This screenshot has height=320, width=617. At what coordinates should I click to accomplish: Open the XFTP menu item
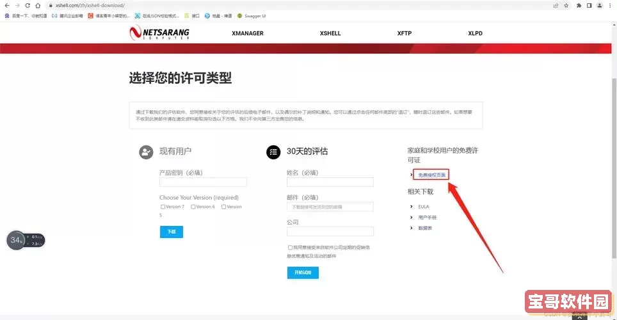[404, 33]
